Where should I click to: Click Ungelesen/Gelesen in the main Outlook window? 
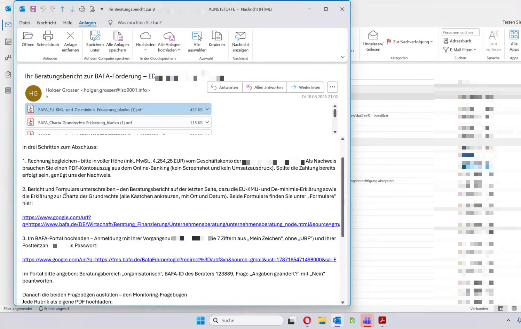(373, 41)
